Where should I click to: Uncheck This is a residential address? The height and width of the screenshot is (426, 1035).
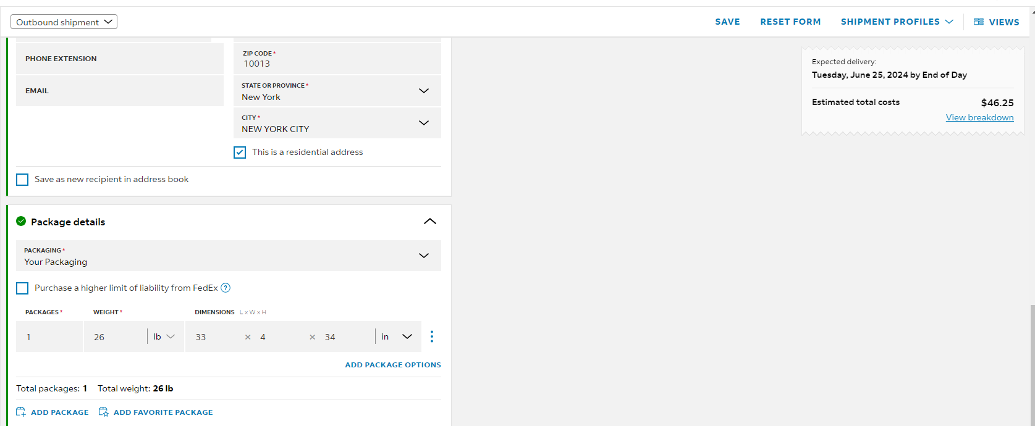click(x=240, y=152)
